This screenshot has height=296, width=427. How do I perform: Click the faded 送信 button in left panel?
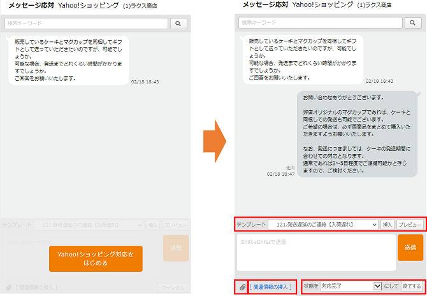point(176,248)
